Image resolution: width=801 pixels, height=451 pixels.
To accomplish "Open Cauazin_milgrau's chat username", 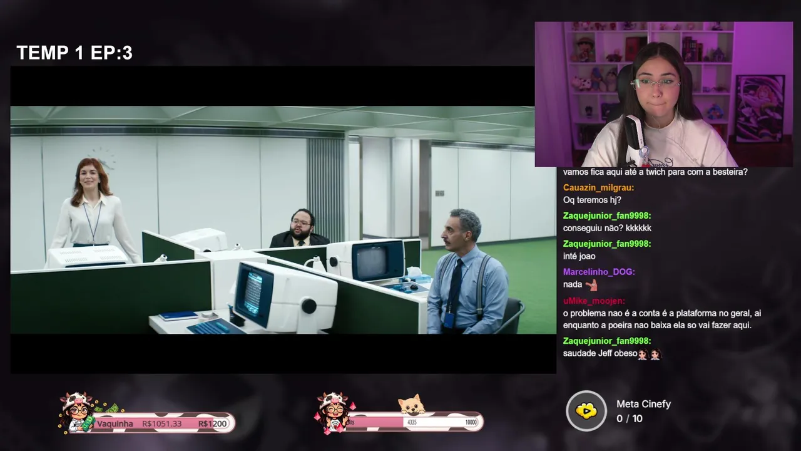I will [x=598, y=188].
